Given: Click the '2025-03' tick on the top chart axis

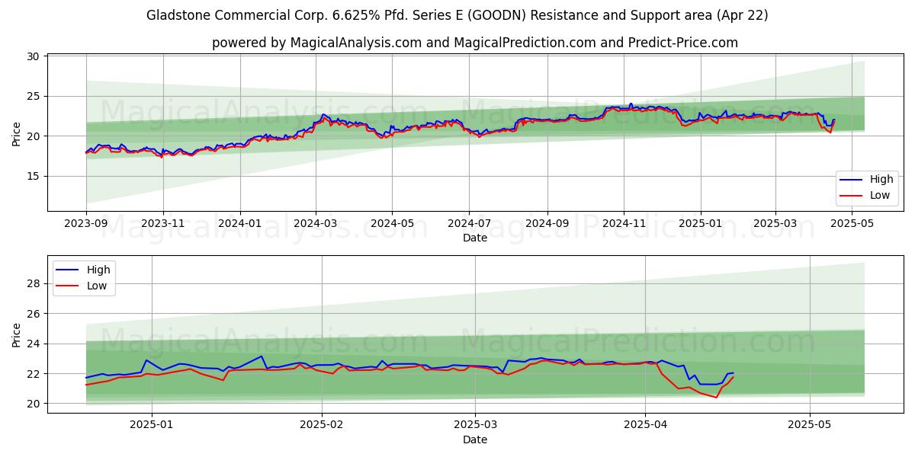Looking at the screenshot, I should coord(775,224).
